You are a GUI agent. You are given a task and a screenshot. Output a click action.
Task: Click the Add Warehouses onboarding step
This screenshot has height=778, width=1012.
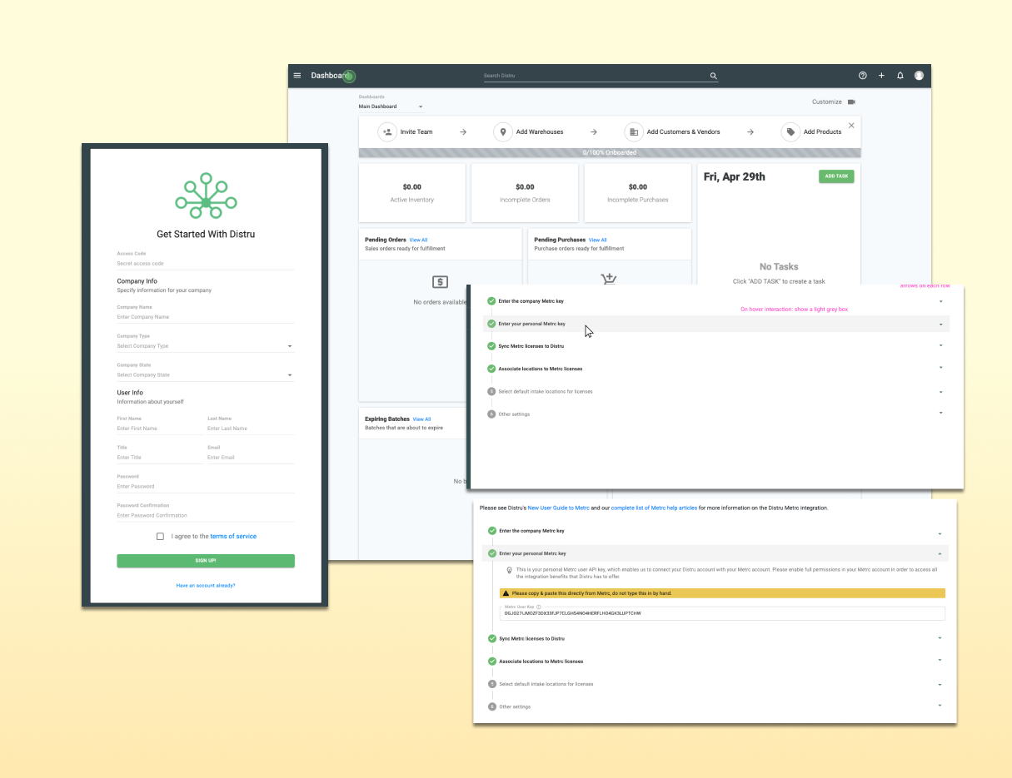click(529, 131)
